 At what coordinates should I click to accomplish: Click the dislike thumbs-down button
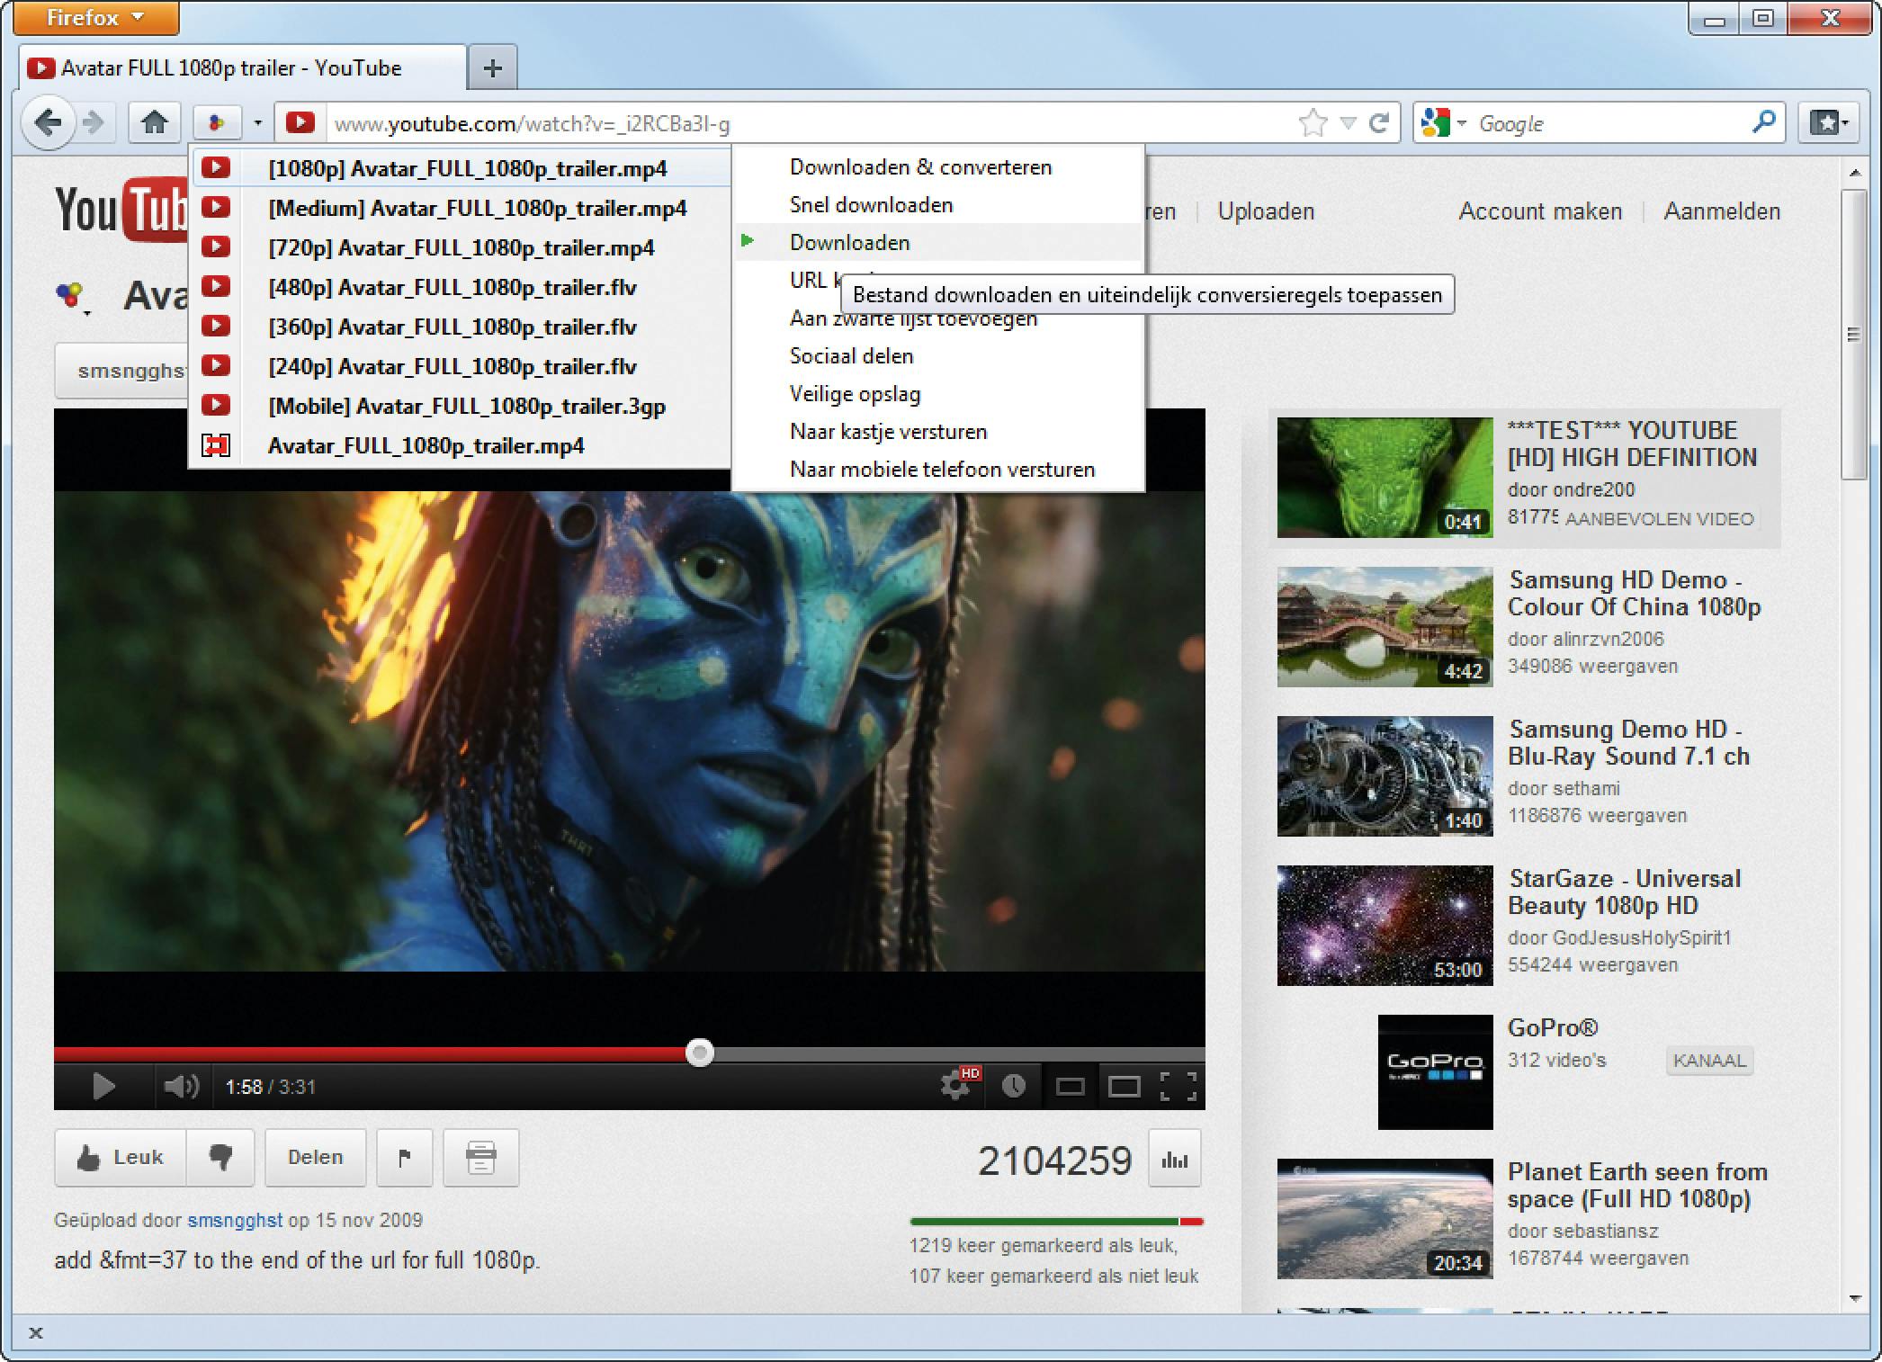pos(220,1157)
